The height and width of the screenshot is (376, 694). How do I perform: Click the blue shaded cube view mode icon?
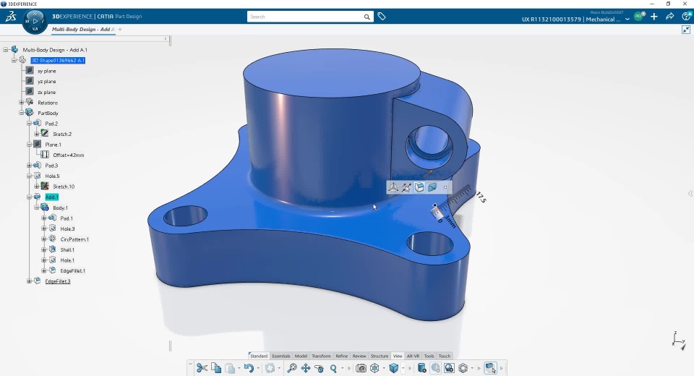[x=393, y=368]
